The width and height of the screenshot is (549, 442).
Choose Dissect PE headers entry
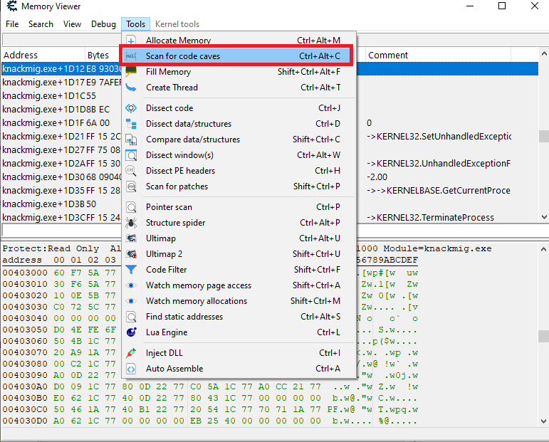tap(239, 171)
